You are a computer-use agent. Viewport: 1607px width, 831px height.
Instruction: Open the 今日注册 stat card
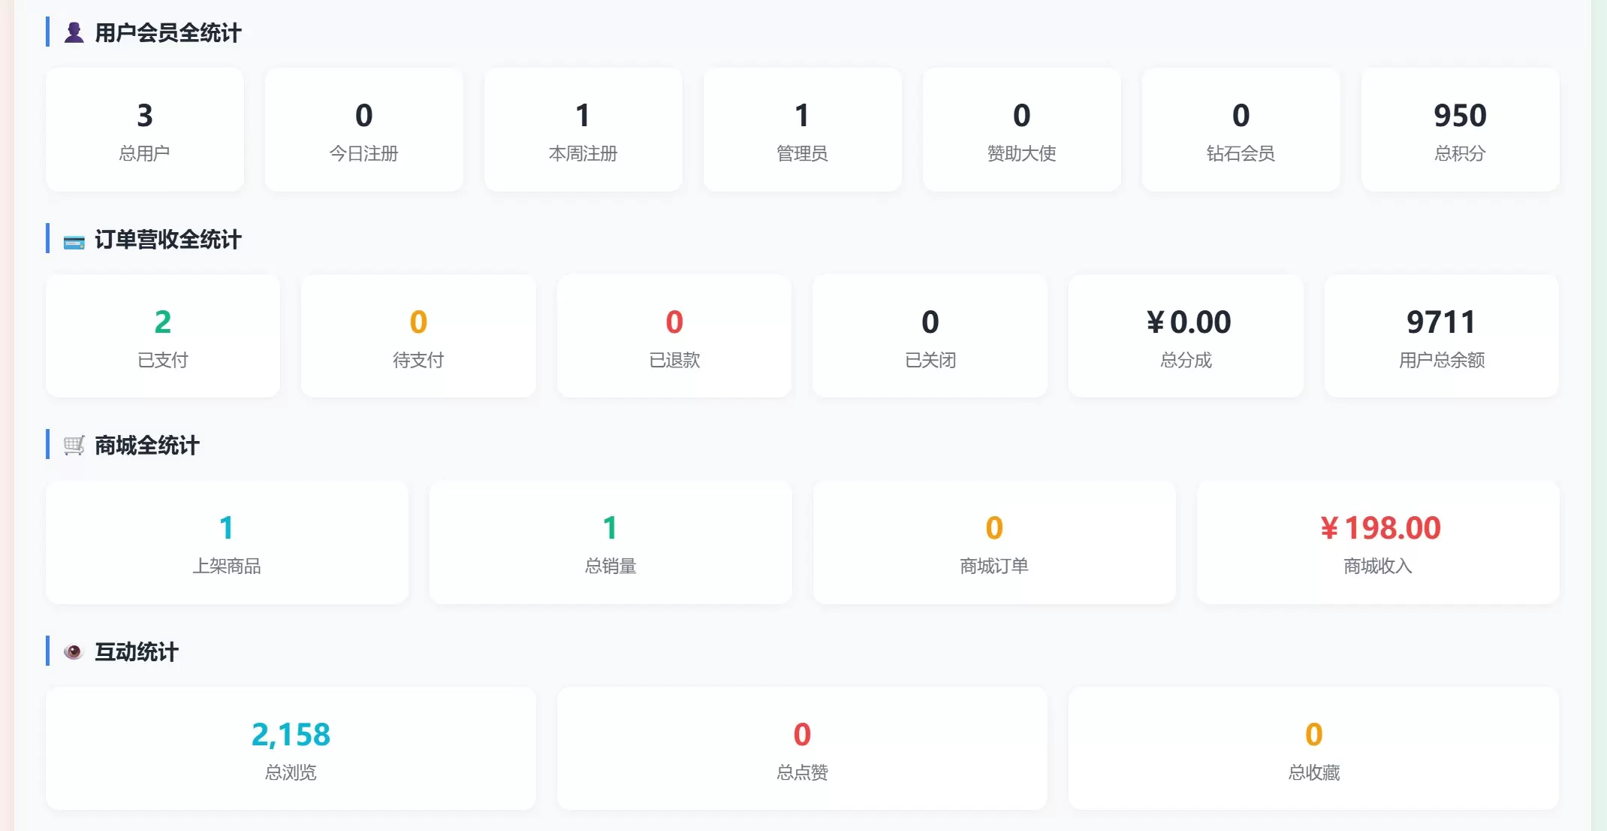tap(364, 129)
